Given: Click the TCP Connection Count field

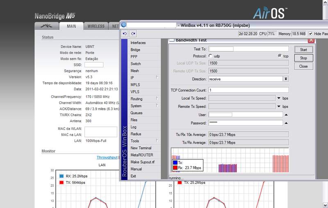Looking at the screenshot, I should 248,90.
